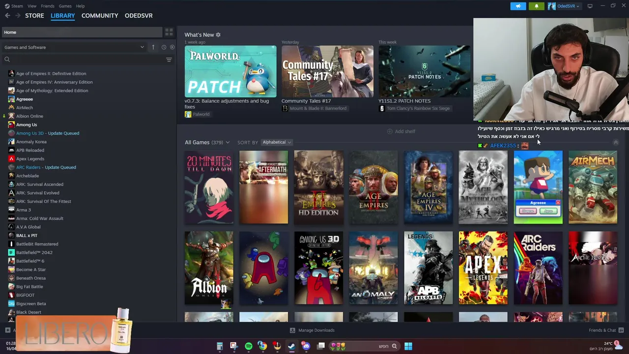The image size is (629, 354).
Task: Select Home in library sidebar
Action: pos(82,32)
